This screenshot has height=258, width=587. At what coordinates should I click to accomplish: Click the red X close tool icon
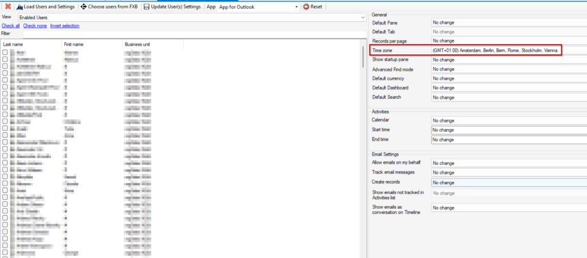click(7, 7)
